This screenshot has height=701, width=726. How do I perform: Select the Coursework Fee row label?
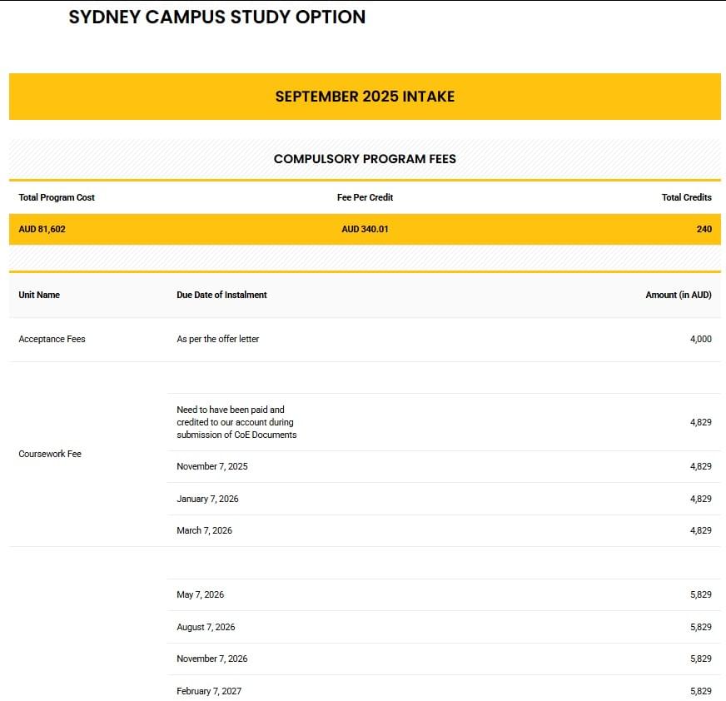click(50, 454)
